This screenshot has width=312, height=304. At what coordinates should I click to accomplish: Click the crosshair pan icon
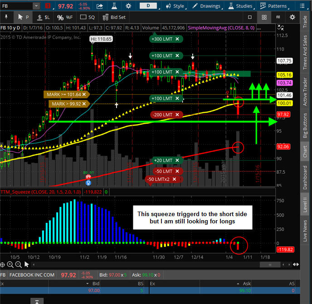[x=2, y=265]
